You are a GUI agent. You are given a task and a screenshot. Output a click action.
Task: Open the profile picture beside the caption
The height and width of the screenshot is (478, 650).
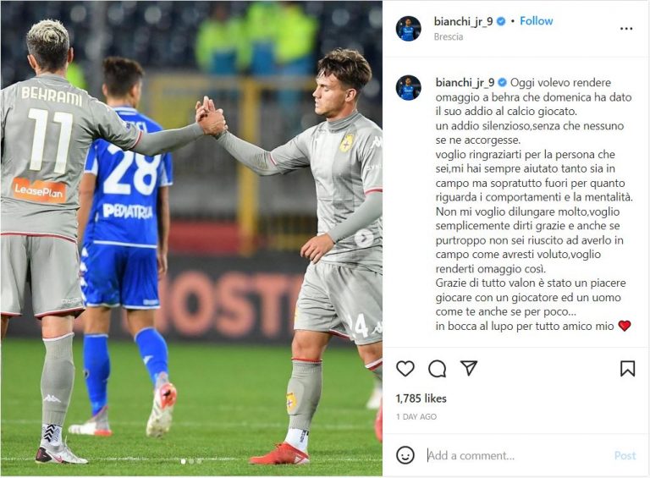click(408, 88)
